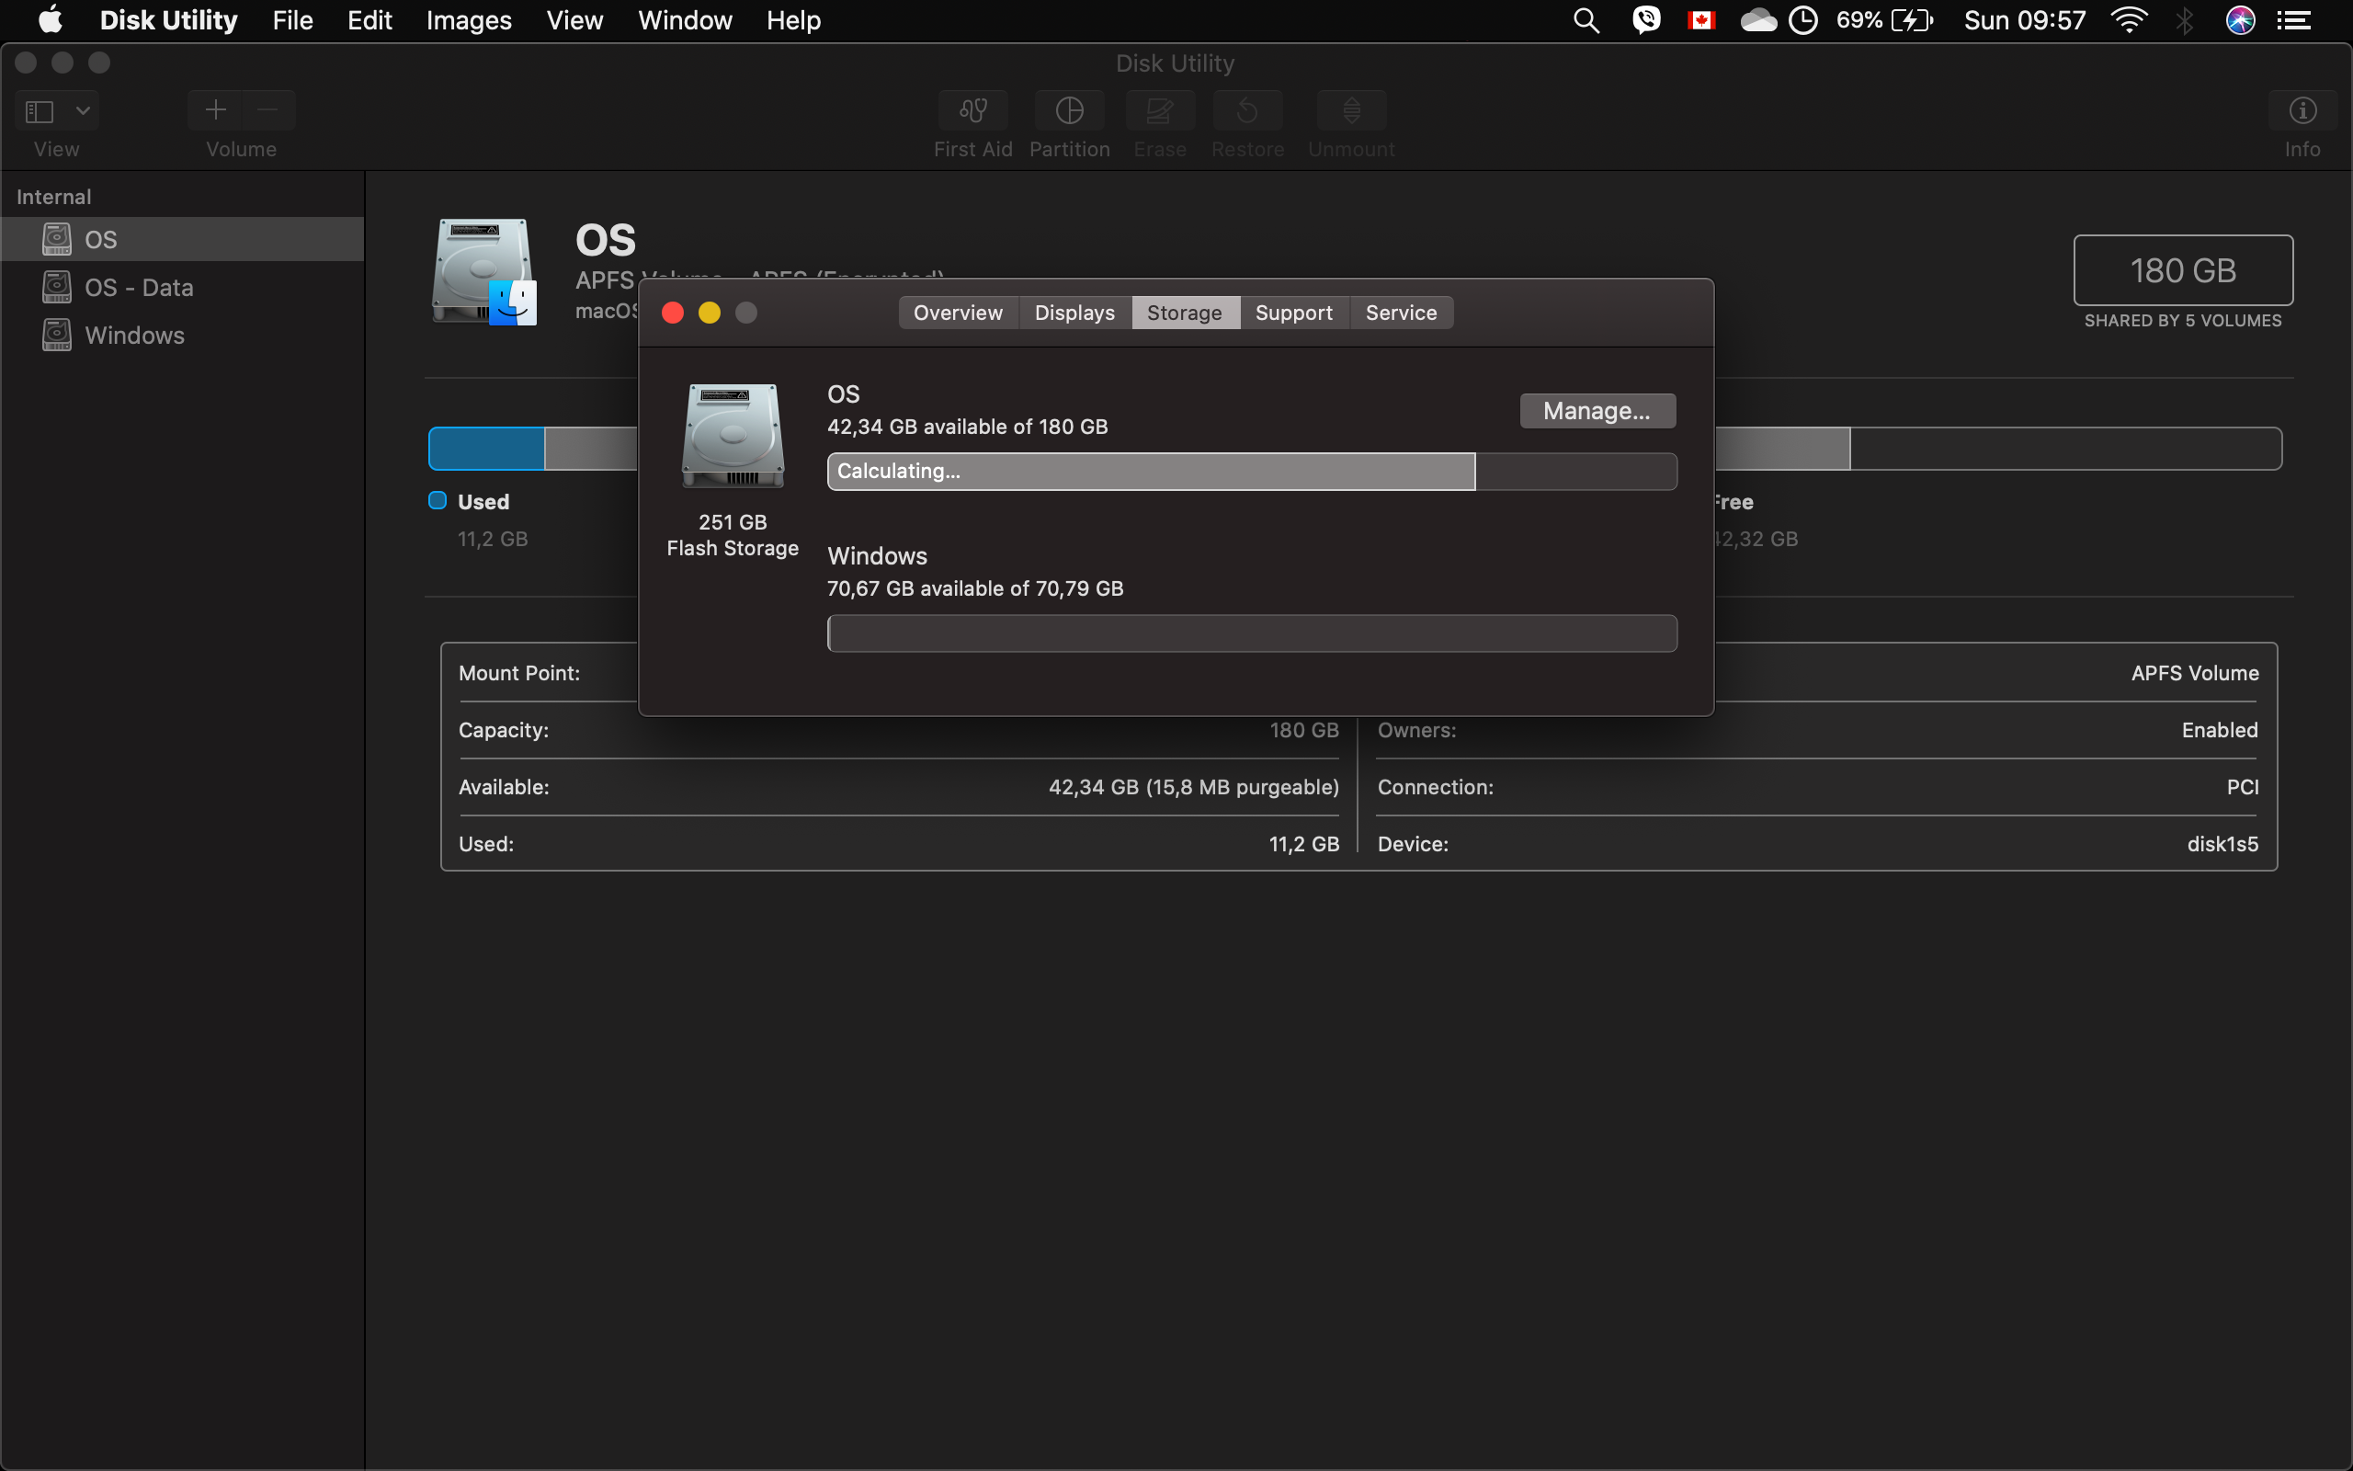The width and height of the screenshot is (2353, 1471).
Task: Select OS - Data in the sidebar
Action: (139, 287)
